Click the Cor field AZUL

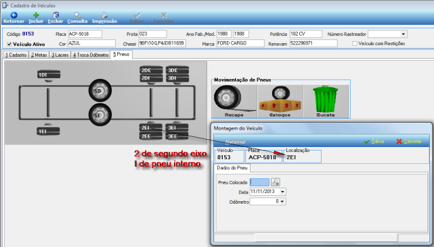pyautogui.click(x=91, y=43)
